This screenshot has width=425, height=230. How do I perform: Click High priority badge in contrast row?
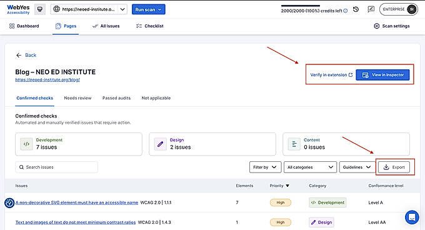point(280,222)
